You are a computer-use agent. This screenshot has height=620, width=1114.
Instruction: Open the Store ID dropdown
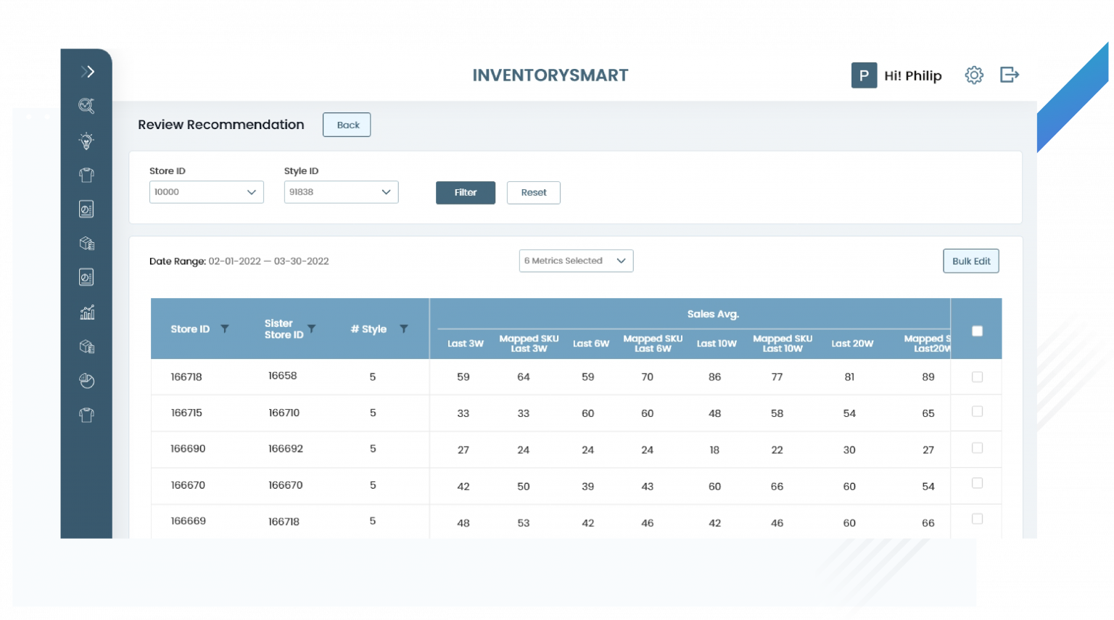206,192
